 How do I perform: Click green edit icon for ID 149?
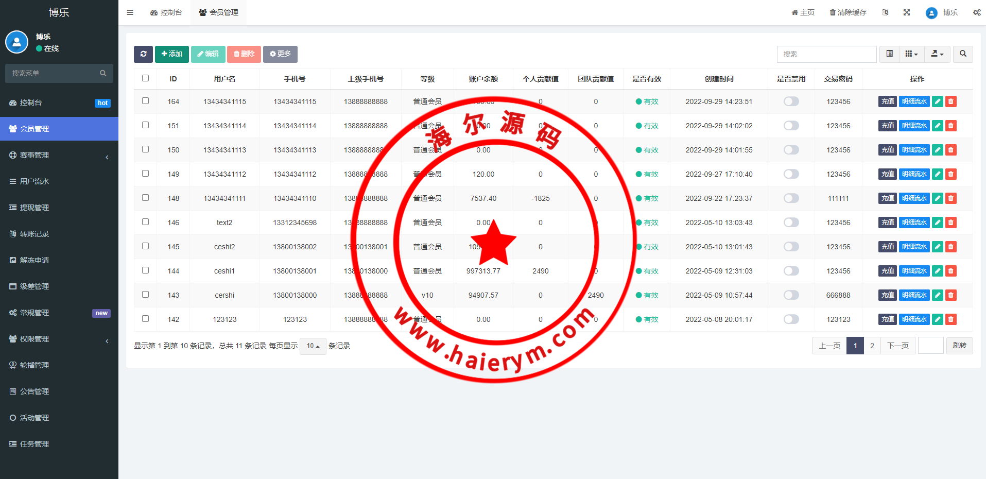[x=938, y=174]
